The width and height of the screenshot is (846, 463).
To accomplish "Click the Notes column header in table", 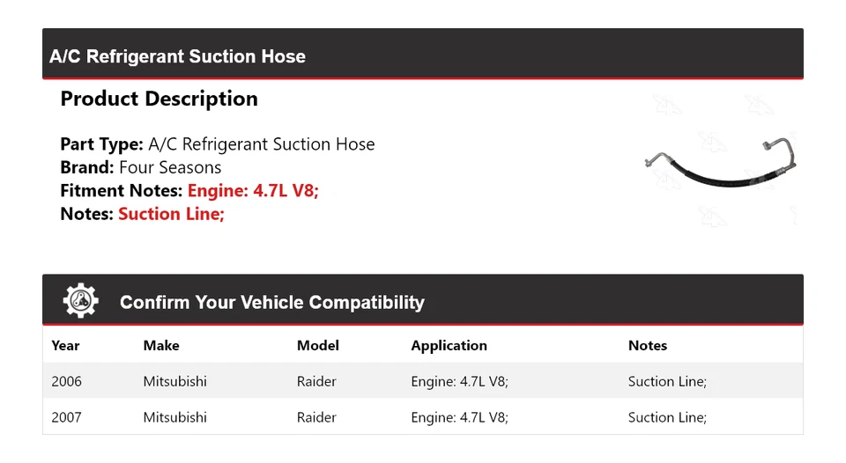I will click(x=647, y=346).
